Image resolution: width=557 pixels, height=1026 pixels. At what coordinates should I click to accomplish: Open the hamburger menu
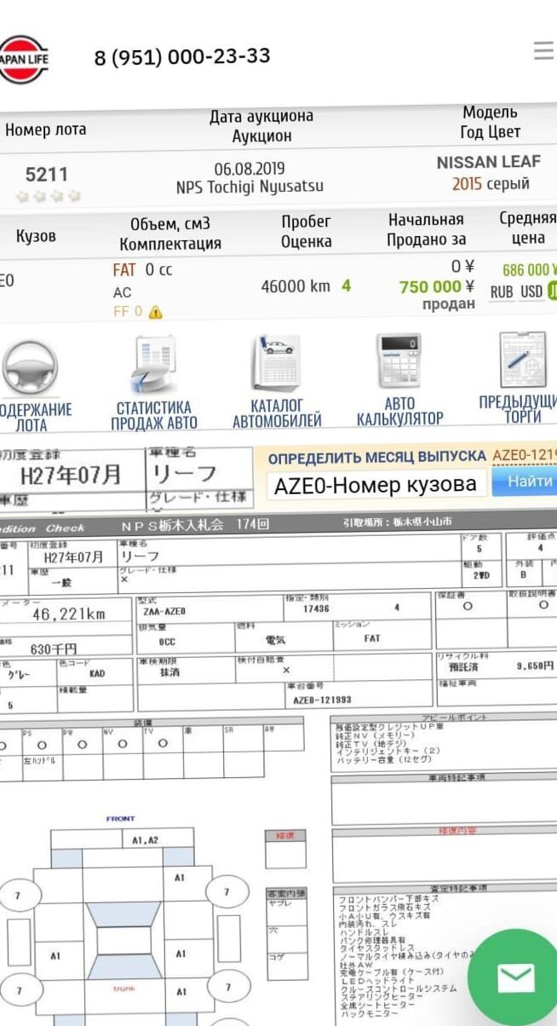pos(544,51)
